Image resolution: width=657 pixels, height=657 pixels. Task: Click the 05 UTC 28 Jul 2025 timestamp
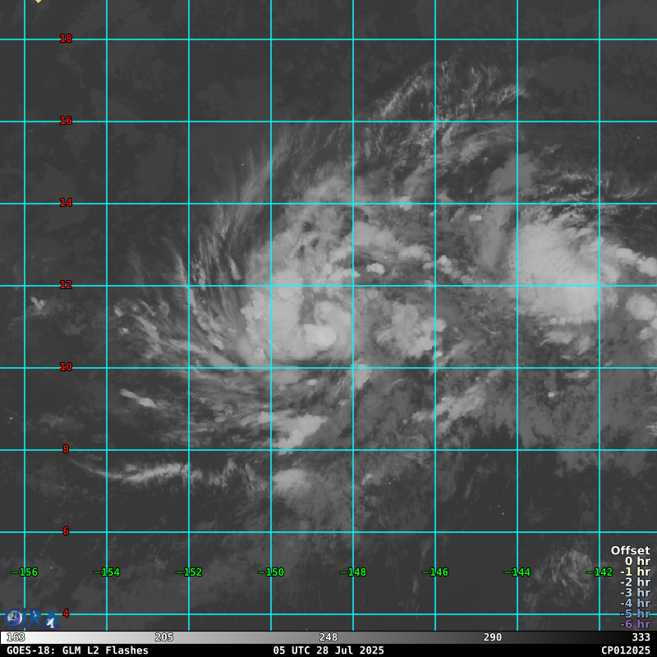pos(328,650)
